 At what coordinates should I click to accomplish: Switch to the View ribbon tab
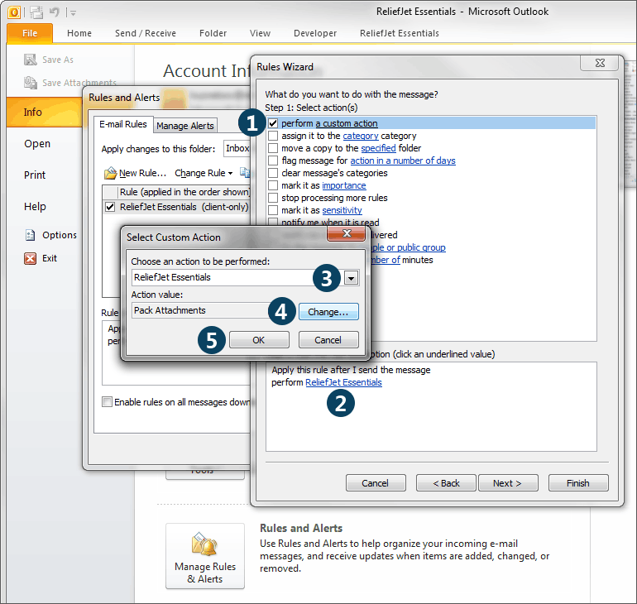click(260, 33)
